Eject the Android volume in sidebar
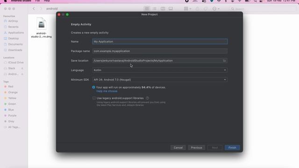 coord(22,74)
